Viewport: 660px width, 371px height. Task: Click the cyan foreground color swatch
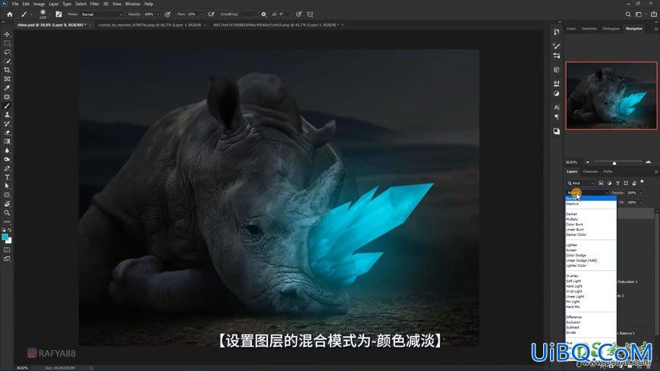tap(5, 237)
